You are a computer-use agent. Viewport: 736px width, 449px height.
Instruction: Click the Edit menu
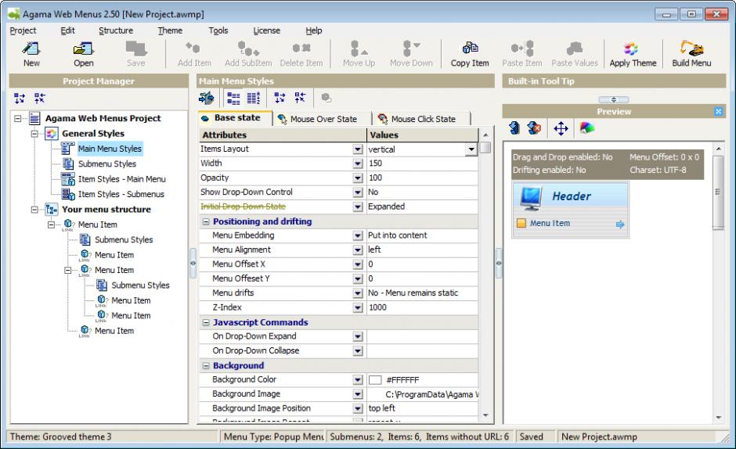[x=67, y=31]
